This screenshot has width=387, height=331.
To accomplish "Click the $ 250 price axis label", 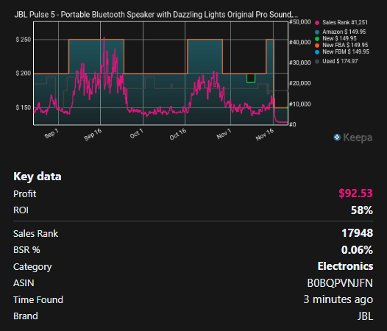I will [24, 40].
